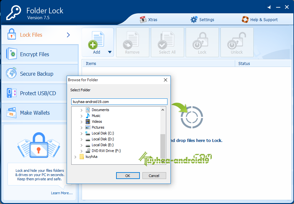Expand the Music tree node
Viewport: 294px width, 204px height.
tap(81, 116)
